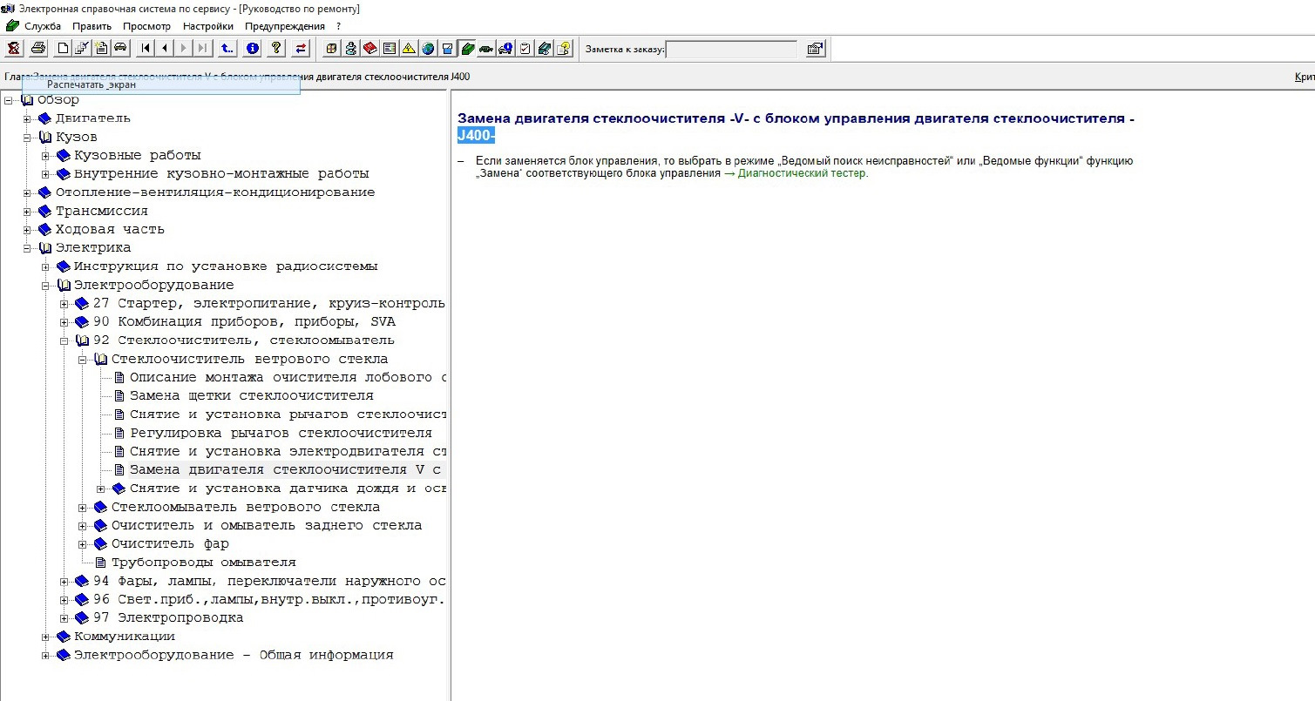Select Замена щетки стеклоочистителя document

tap(251, 396)
